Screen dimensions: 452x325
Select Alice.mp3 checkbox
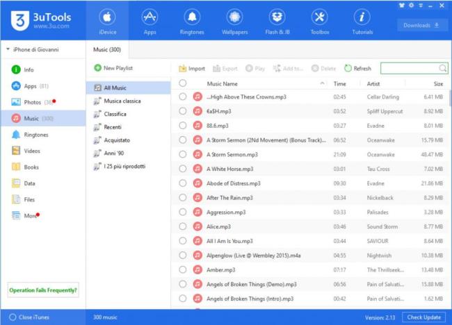(x=182, y=226)
